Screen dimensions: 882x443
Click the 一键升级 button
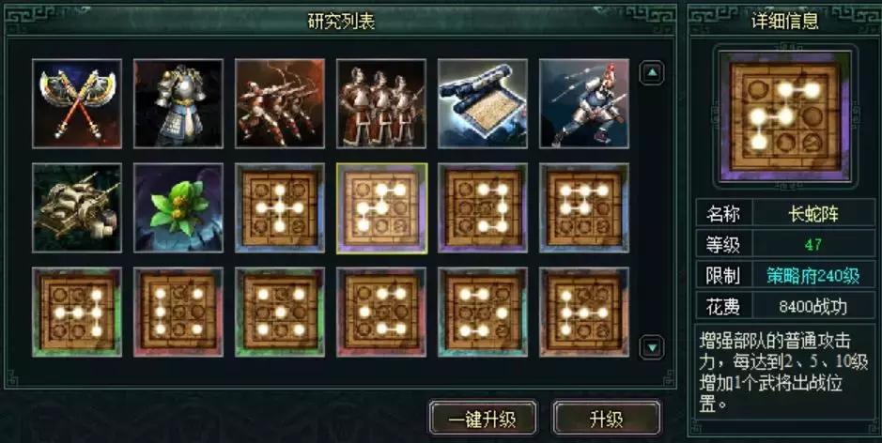(482, 419)
